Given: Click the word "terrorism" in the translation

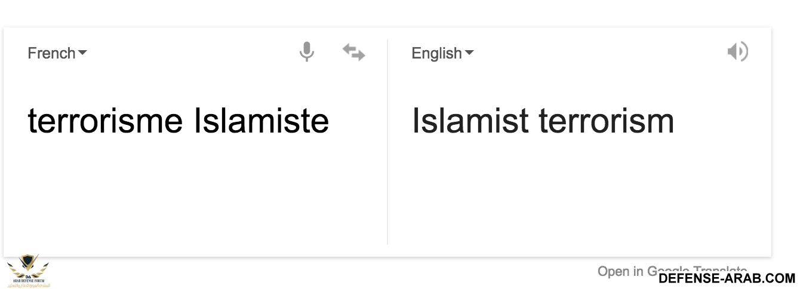Looking at the screenshot, I should coord(607,121).
